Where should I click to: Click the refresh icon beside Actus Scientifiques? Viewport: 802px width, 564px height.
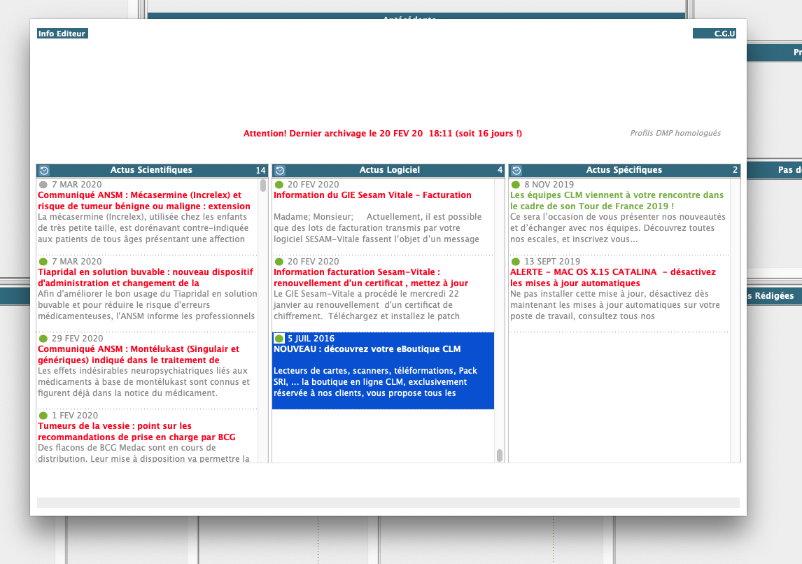(x=44, y=170)
